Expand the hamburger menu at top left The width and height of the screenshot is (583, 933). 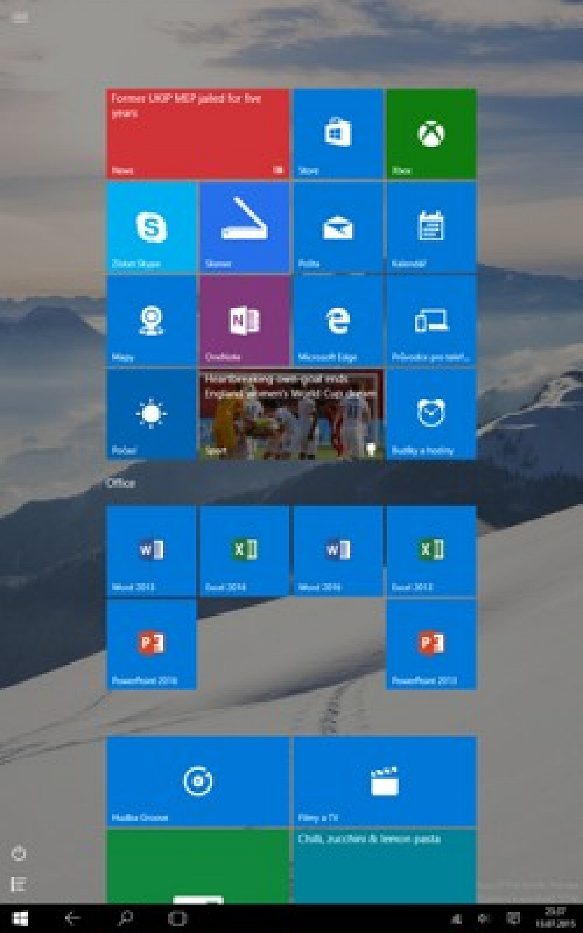coord(20,18)
